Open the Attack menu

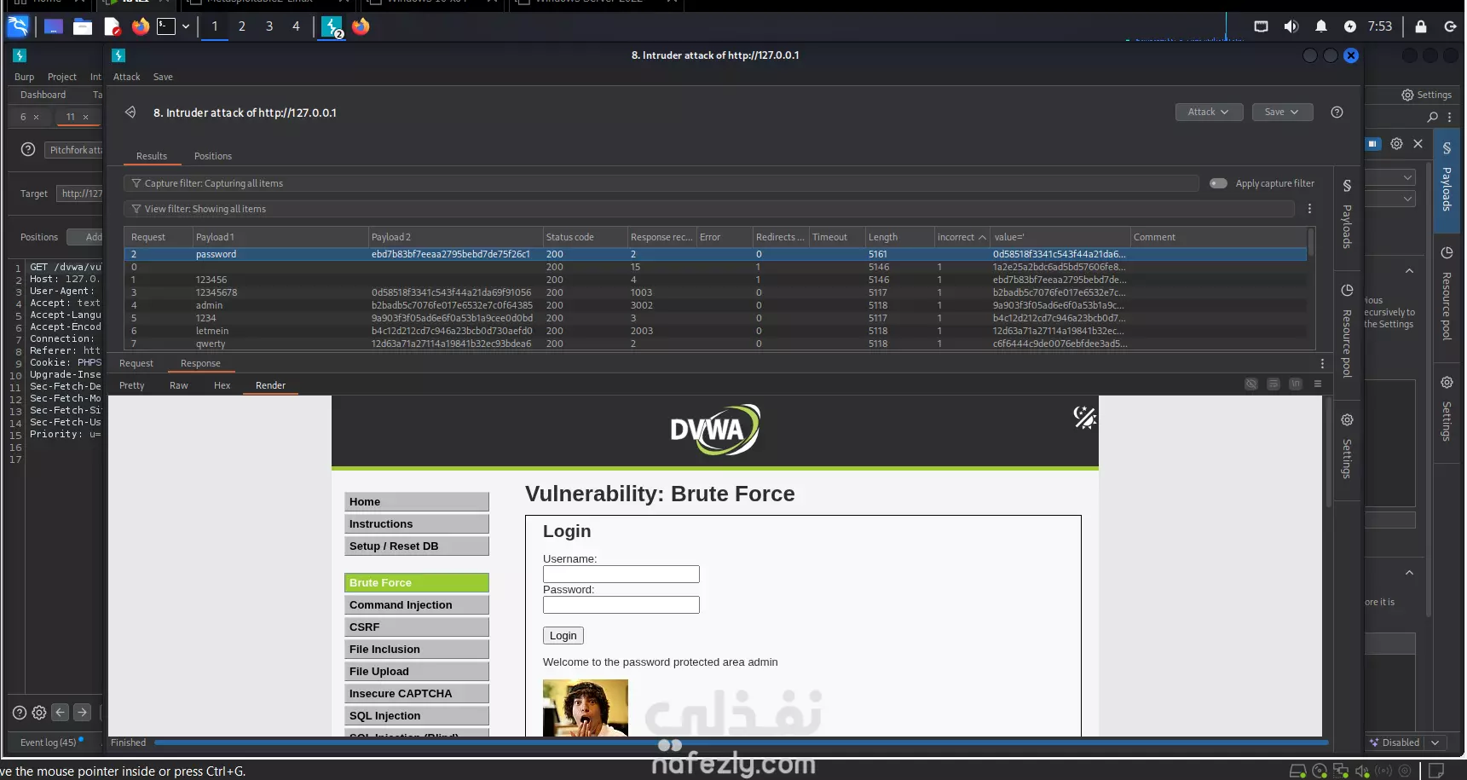tap(126, 77)
